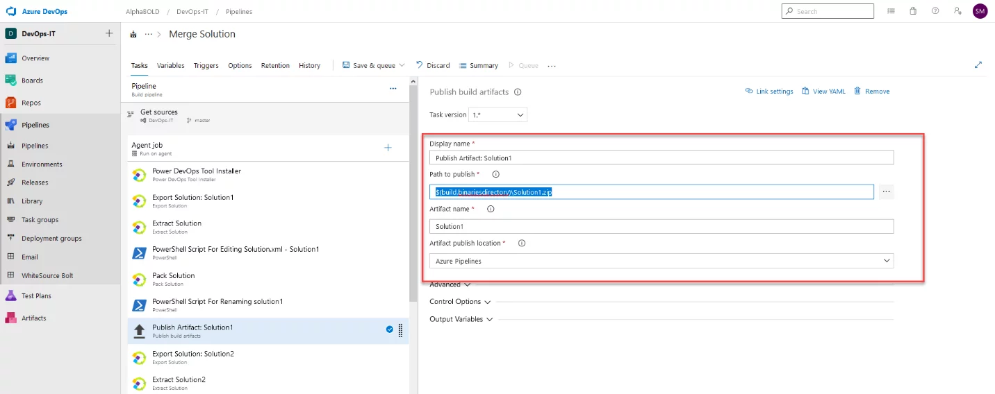Click the Path to publish field

[652, 191]
